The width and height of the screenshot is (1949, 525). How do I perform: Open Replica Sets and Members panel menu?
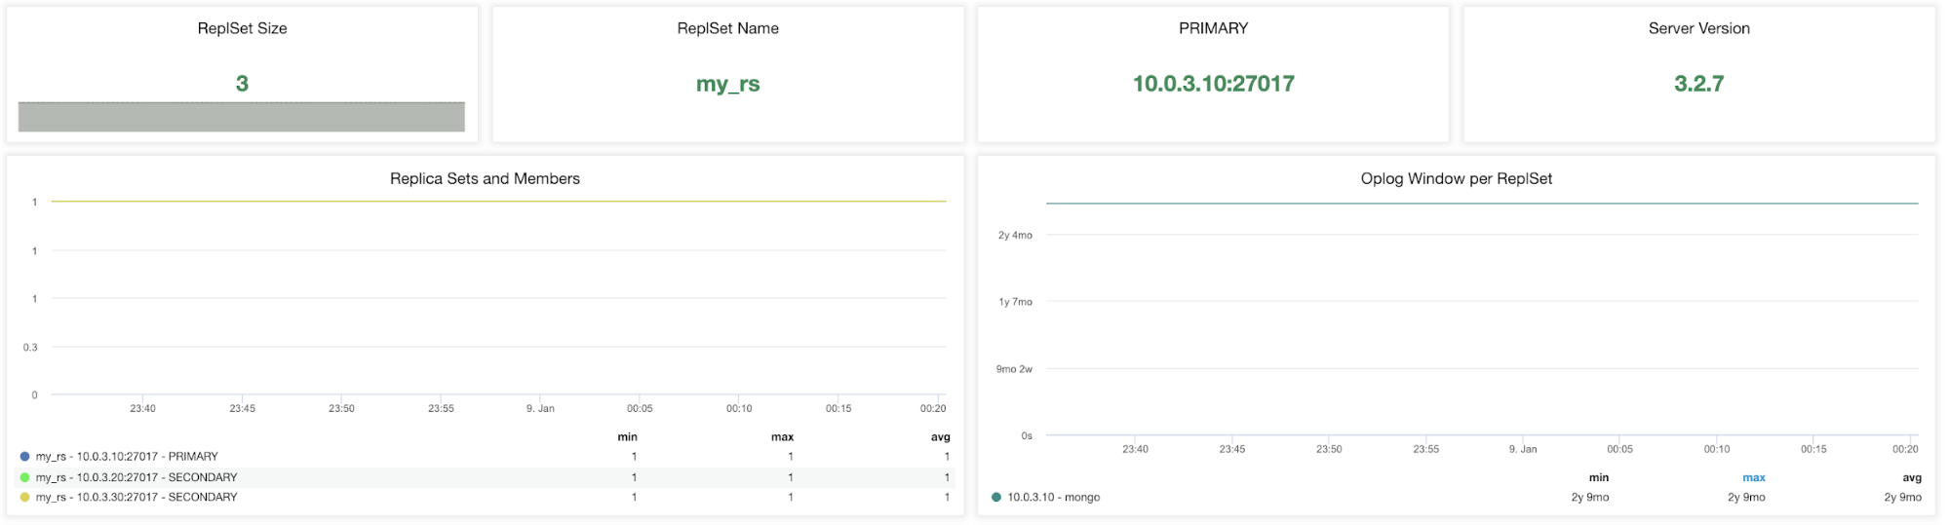click(x=486, y=178)
